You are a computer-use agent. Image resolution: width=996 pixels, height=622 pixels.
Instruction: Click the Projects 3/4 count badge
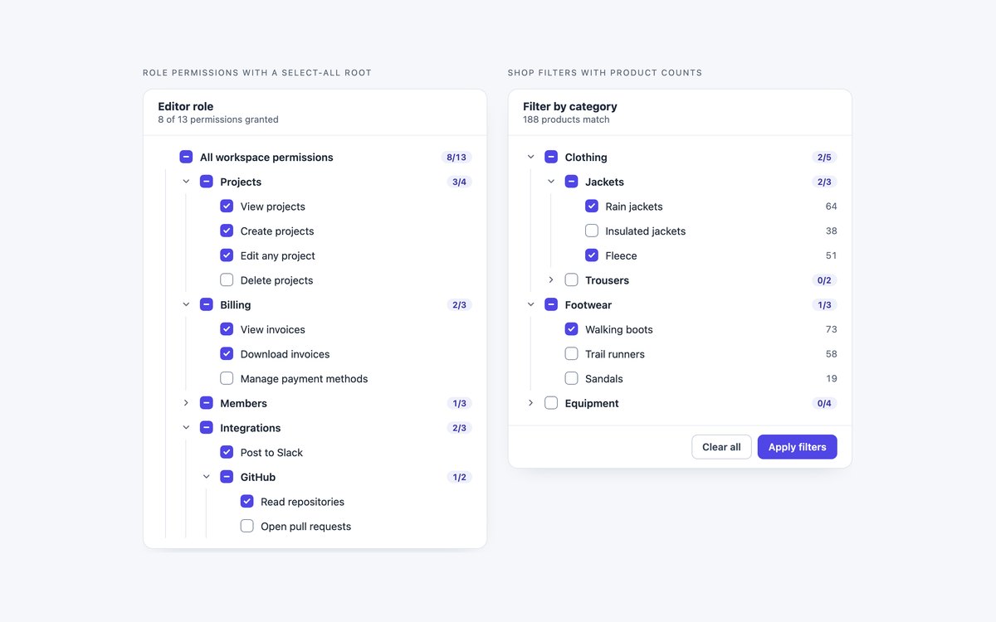click(459, 182)
